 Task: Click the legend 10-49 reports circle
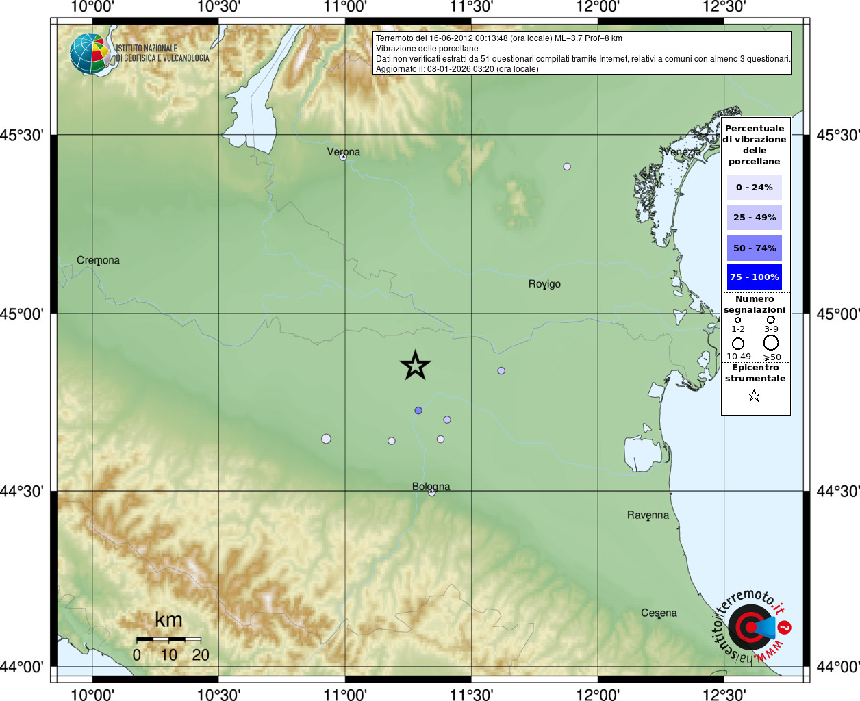point(738,344)
